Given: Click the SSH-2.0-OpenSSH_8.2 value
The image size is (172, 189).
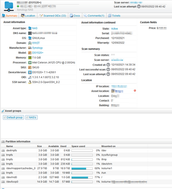Looking at the screenshot, I should [x=46, y=82].
